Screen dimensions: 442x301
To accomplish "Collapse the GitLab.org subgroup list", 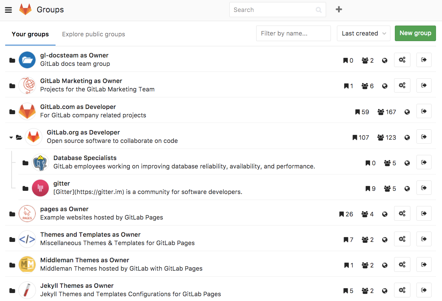I will point(11,137).
